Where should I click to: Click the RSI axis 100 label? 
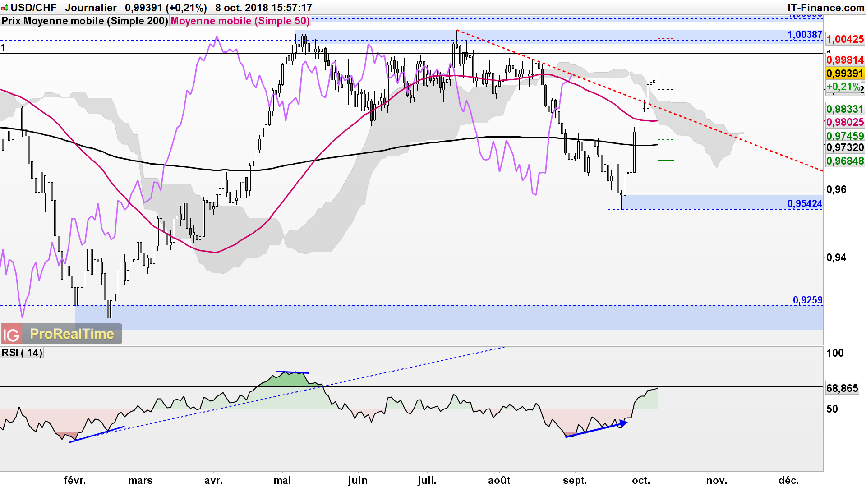click(x=835, y=353)
